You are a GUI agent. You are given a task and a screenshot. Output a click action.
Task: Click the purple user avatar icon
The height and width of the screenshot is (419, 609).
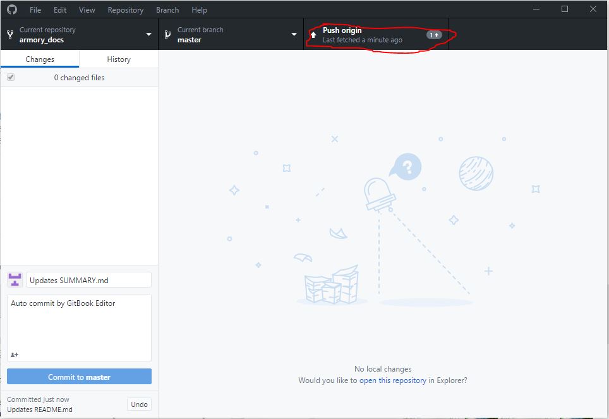pyautogui.click(x=15, y=280)
